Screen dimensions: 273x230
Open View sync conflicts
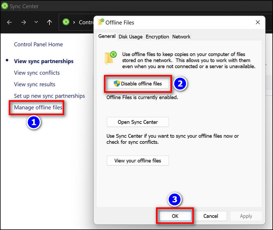(x=37, y=73)
